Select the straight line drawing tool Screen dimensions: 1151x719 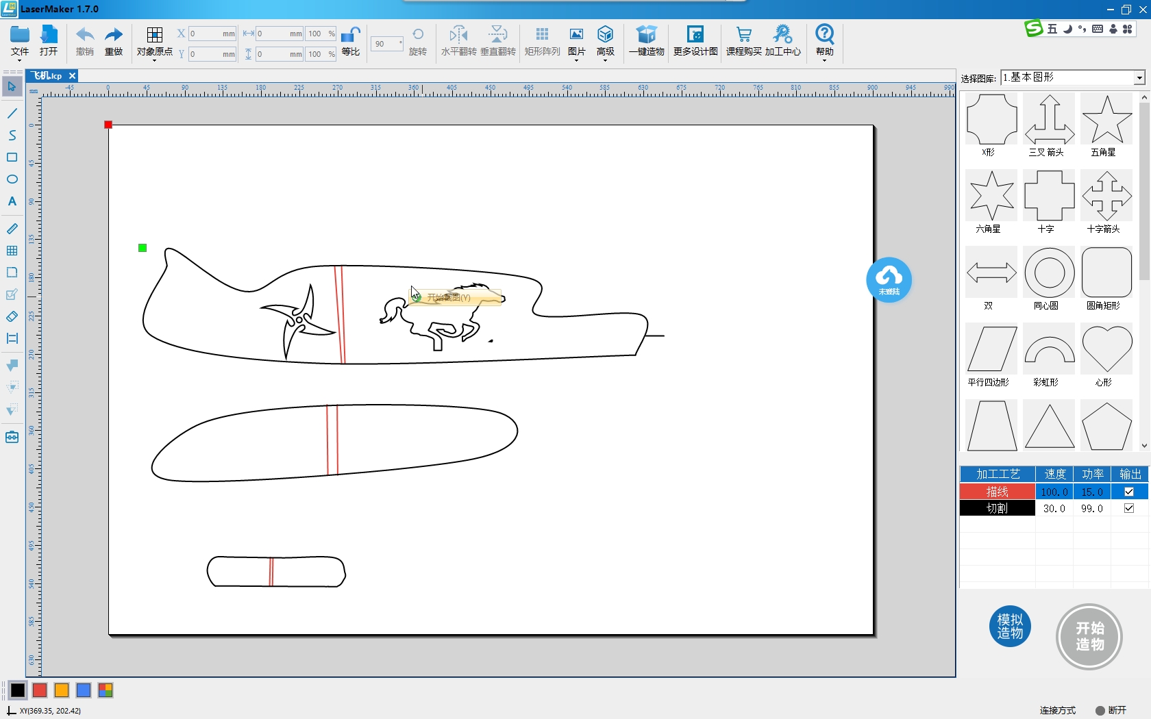12,113
